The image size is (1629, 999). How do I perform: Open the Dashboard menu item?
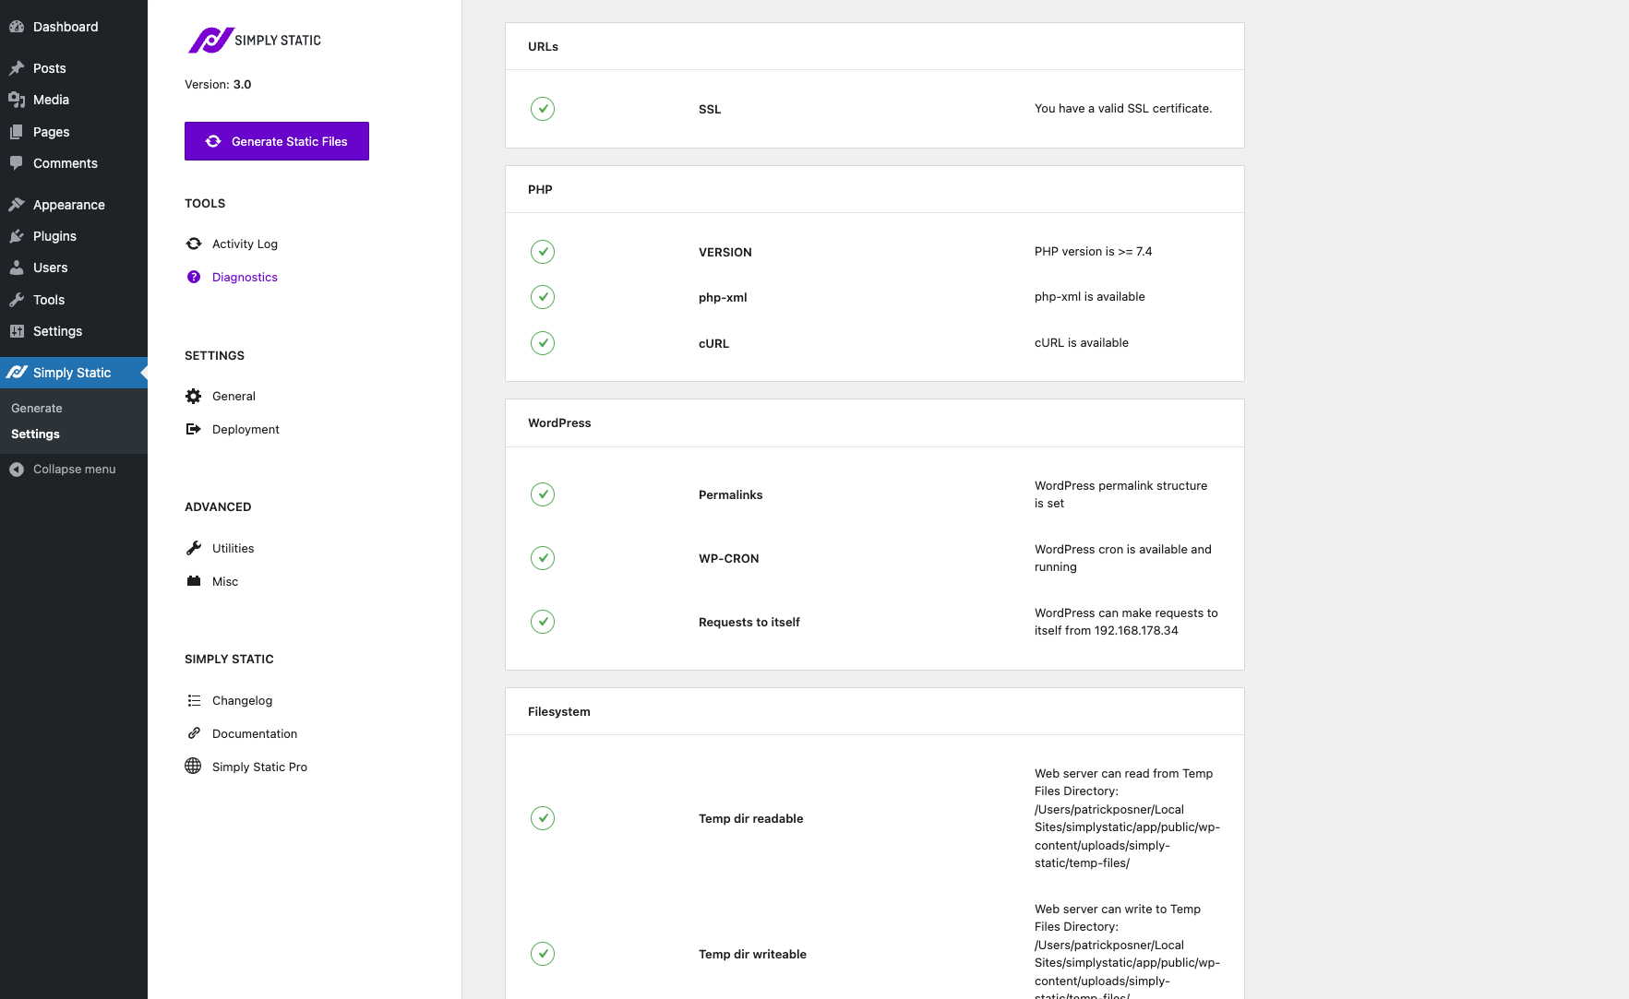coord(74,27)
